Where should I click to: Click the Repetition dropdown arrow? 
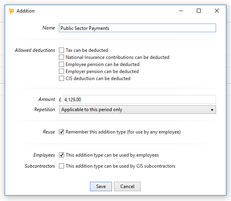pyautogui.click(x=212, y=110)
